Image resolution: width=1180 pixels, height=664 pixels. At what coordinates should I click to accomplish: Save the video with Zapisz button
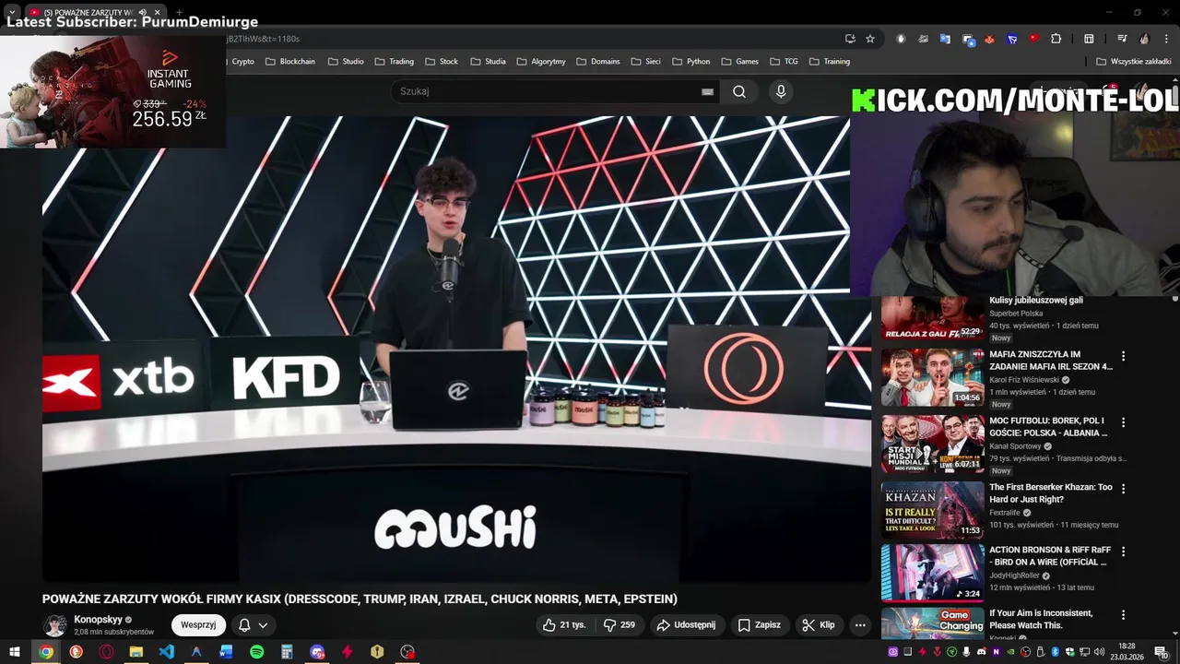(760, 624)
